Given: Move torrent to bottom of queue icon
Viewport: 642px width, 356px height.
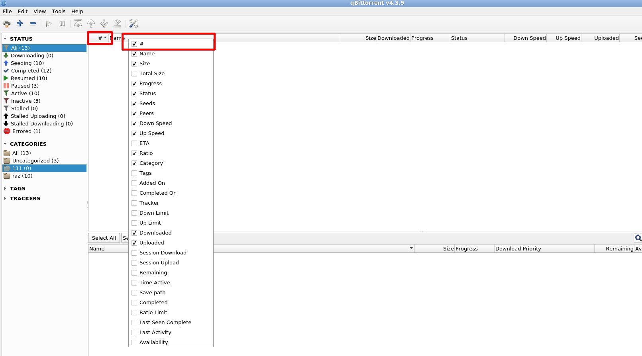Looking at the screenshot, I should pos(118,23).
